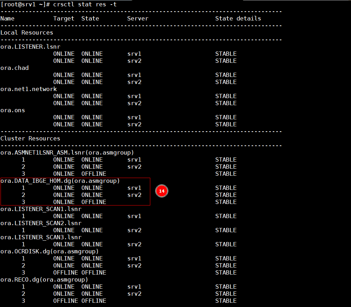Select the ora.net1.network resource entry
Viewport: 351px width, 307px height.
coord(29,89)
